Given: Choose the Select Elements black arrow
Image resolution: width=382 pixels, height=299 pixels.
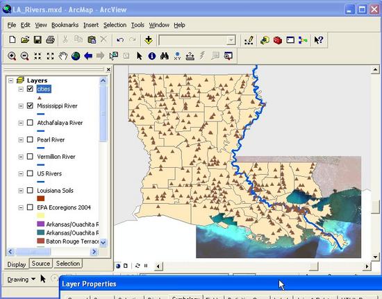Looking at the screenshot, I should (139, 56).
